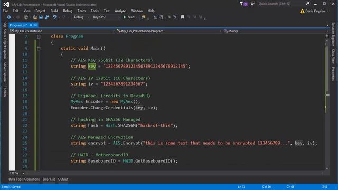Image resolution: width=338 pixels, height=190 pixels.
Task: Close the Program.cs tab
Action: tap(35, 25)
